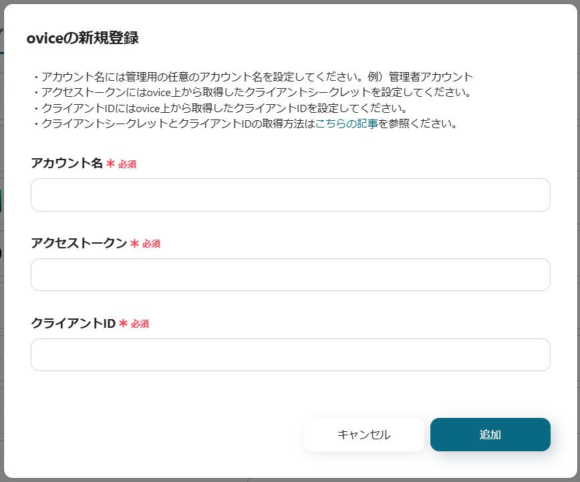Select the アクセストークン field label
Screen dimensions: 580x482
(x=79, y=243)
